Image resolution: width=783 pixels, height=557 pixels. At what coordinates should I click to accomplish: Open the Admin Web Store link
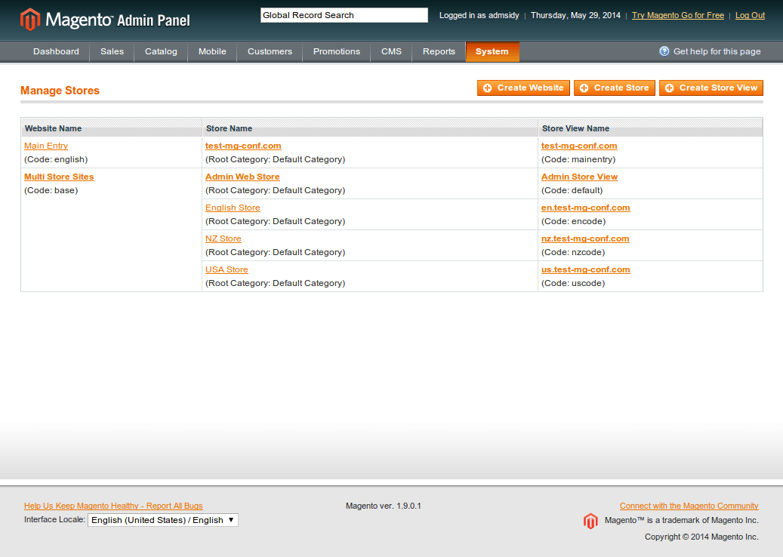tap(242, 177)
